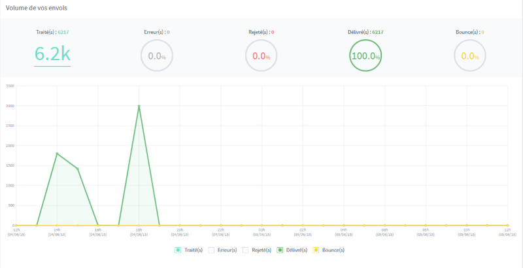The width and height of the screenshot is (523, 268).
Task: Click the Erreur(s) 0.0% circle gauge
Action: pyautogui.click(x=157, y=56)
